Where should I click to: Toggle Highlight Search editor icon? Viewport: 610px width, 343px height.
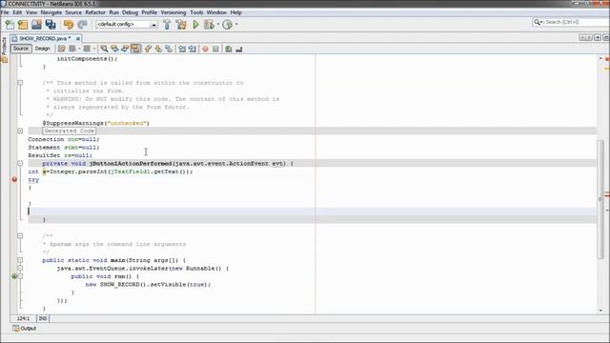(x=135, y=49)
